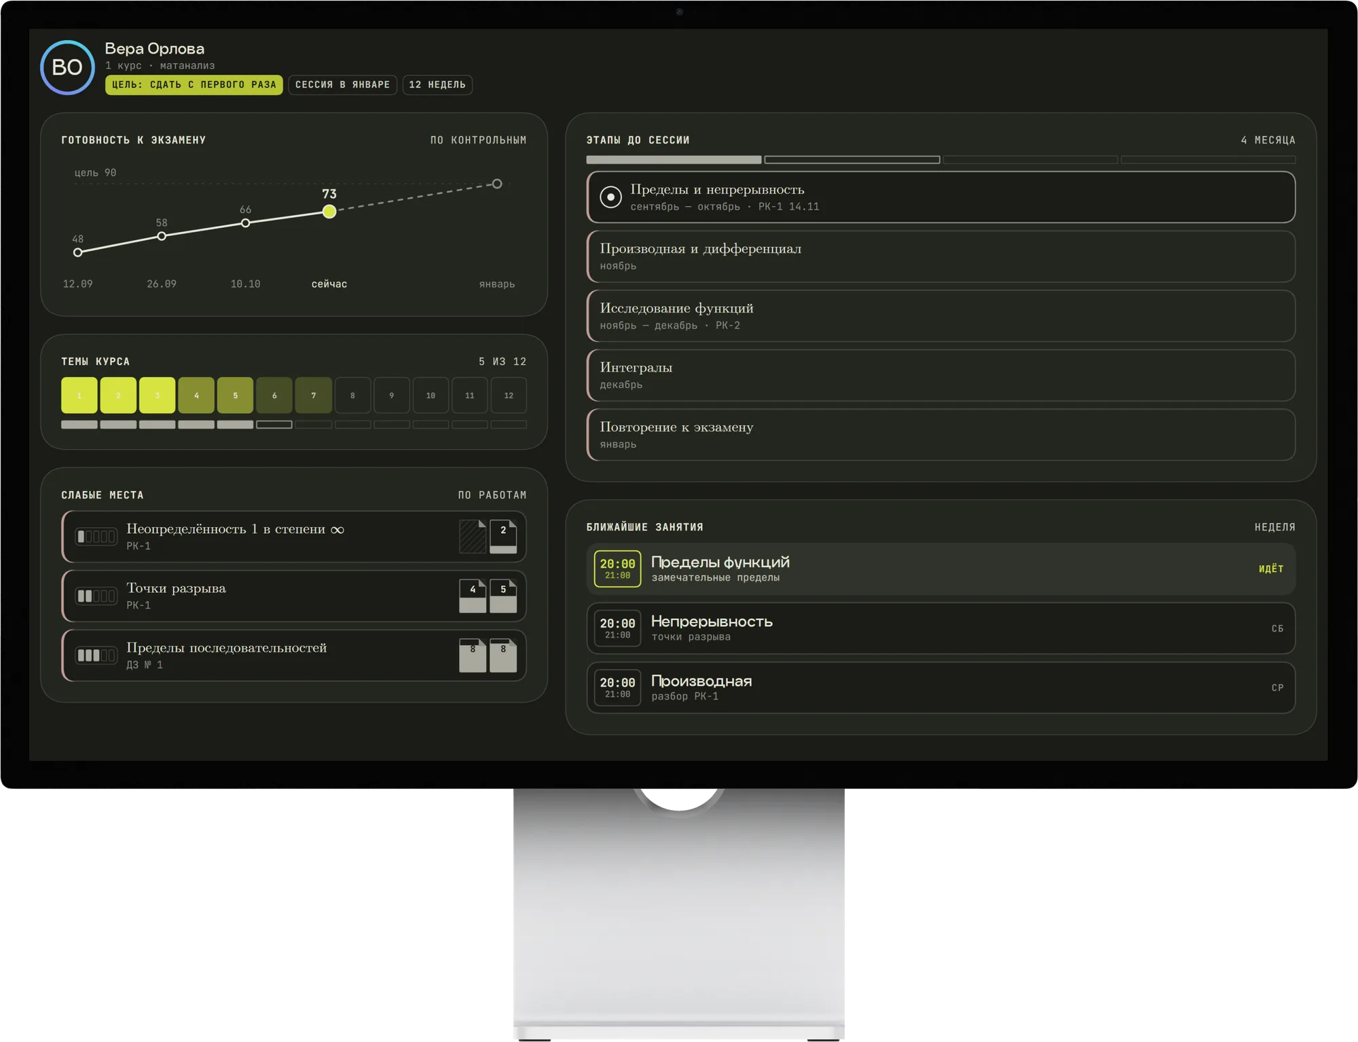Open weak spot 'Пределы последовательностей'
The height and width of the screenshot is (1042, 1358).
click(294, 655)
